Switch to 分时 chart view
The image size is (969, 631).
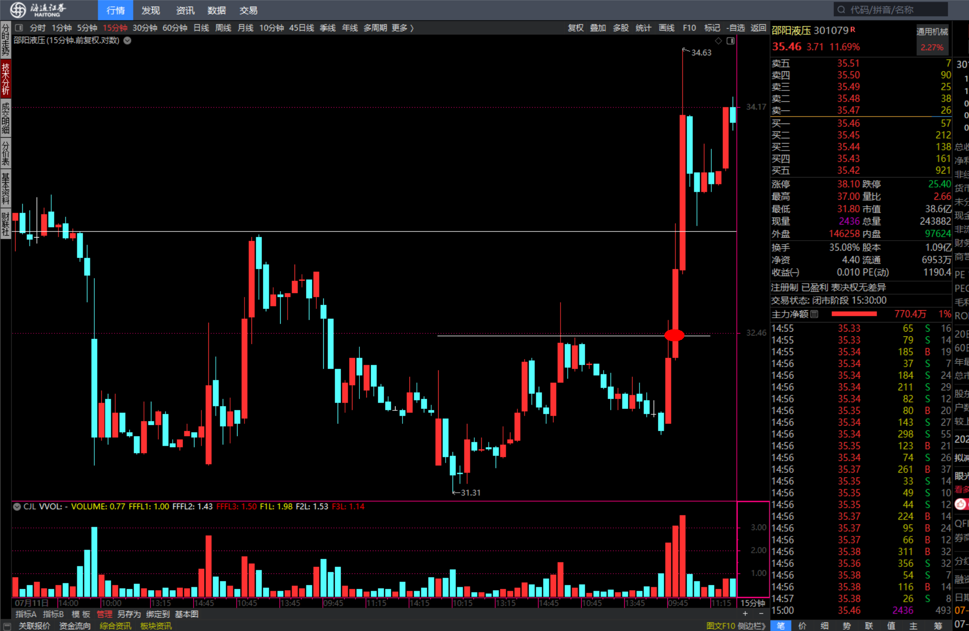point(37,28)
